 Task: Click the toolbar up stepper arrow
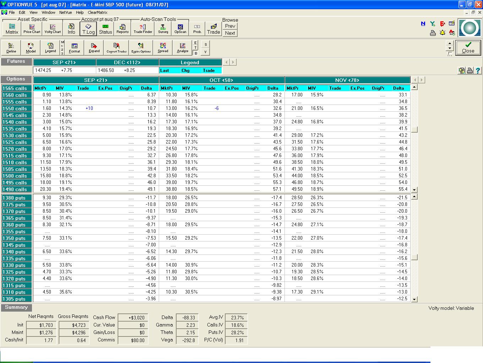coord(450,43)
